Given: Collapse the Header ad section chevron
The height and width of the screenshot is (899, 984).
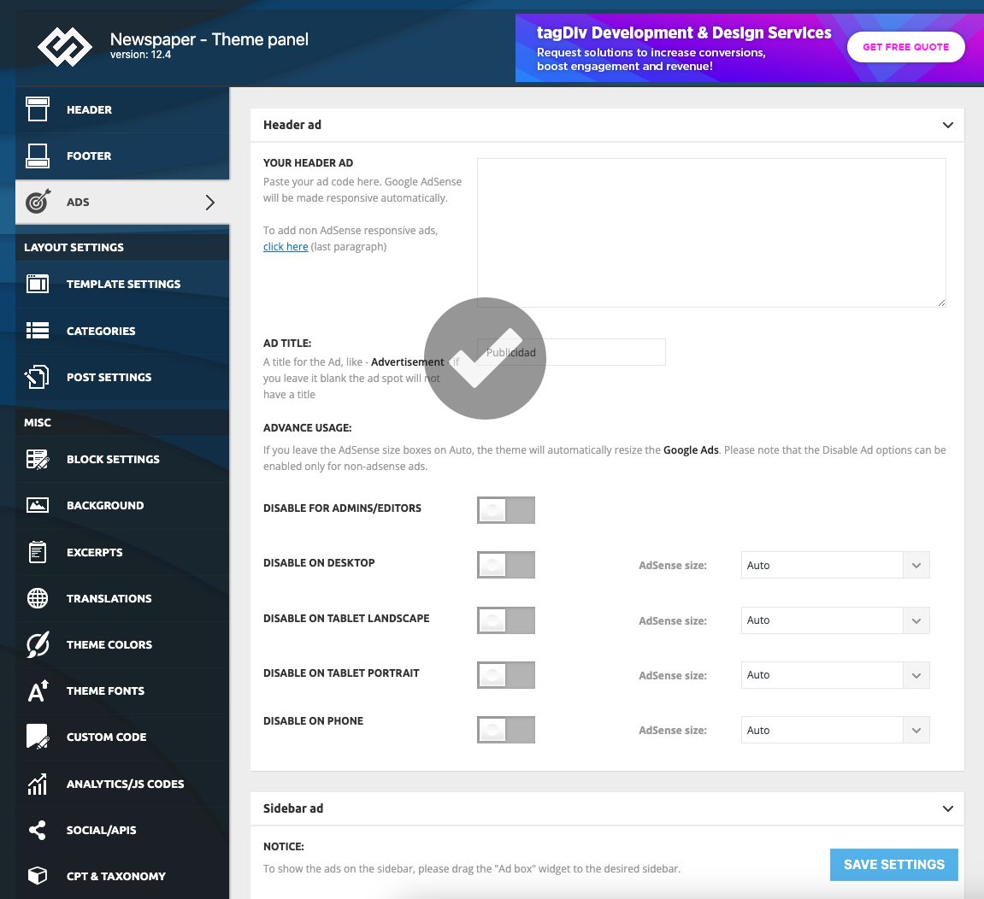Looking at the screenshot, I should (x=947, y=125).
